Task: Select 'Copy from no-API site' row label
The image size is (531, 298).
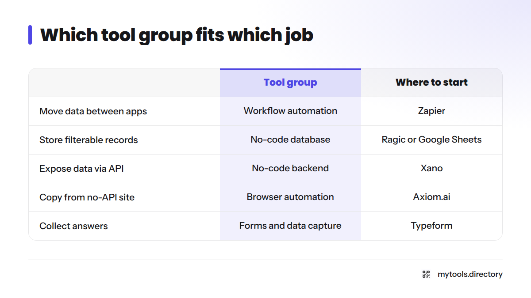Action: 87,197
